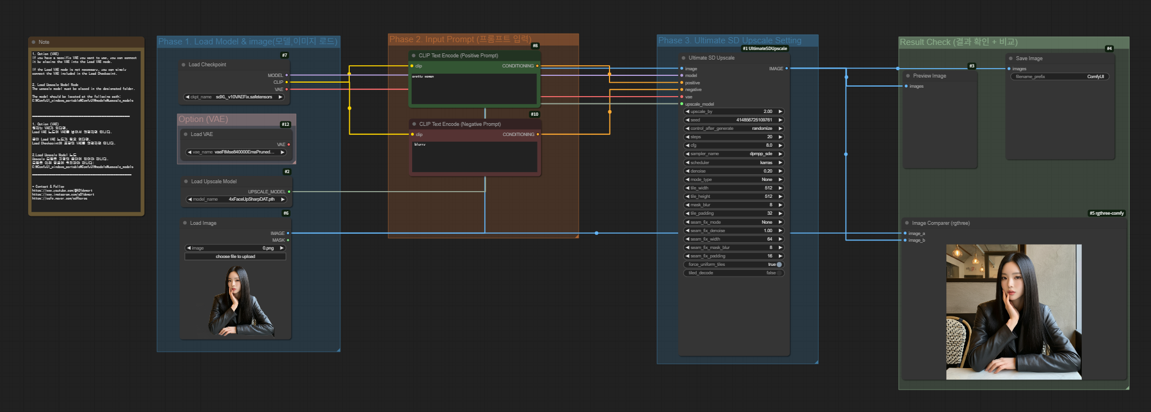Click the positive prompt text field
The image size is (1151, 412).
pyautogui.click(x=473, y=89)
